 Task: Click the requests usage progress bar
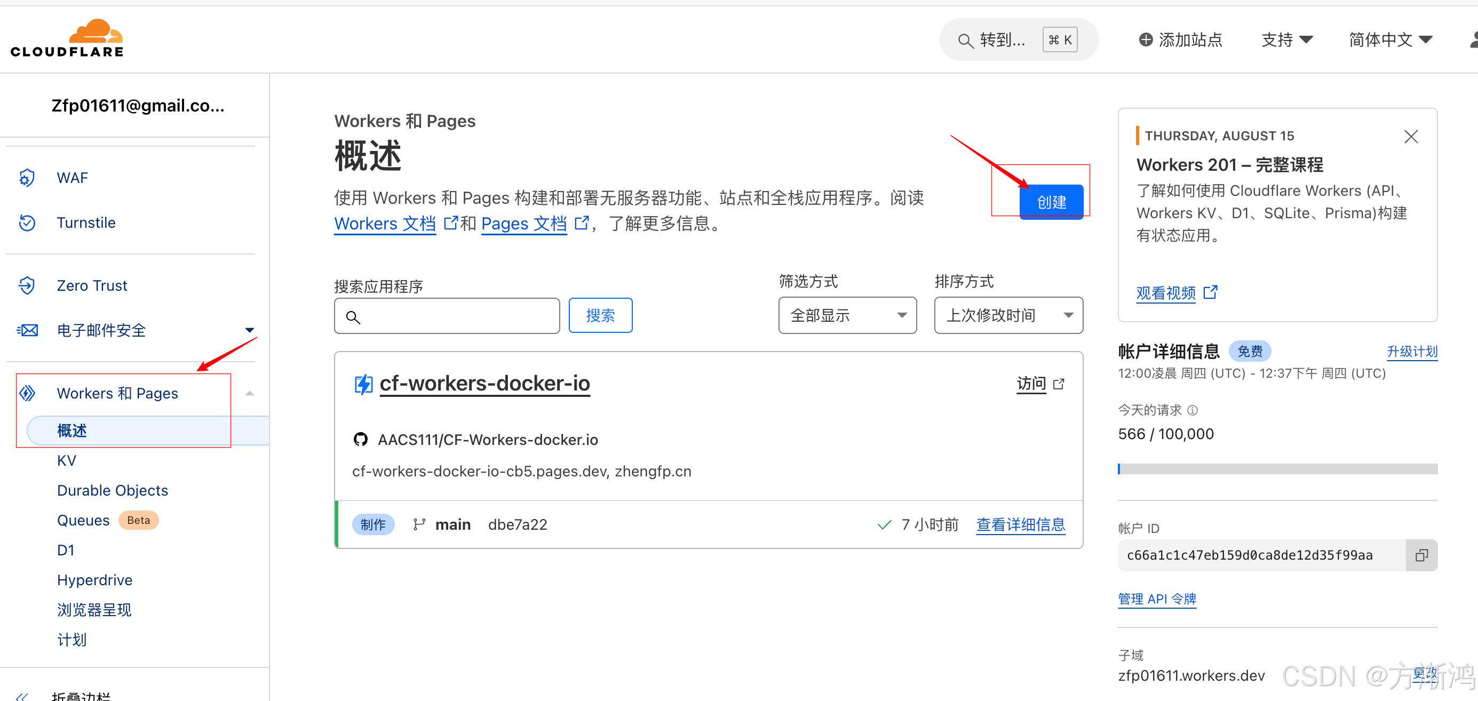tap(1277, 469)
